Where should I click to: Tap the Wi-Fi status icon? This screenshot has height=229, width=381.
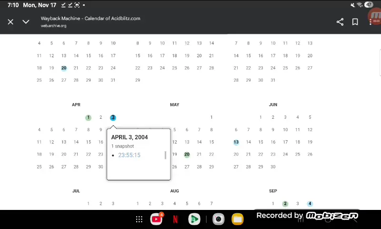pos(360,5)
